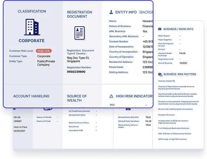Click the No core biz/ underlying biz transactions factor
207x159 pixels.
(x=176, y=109)
